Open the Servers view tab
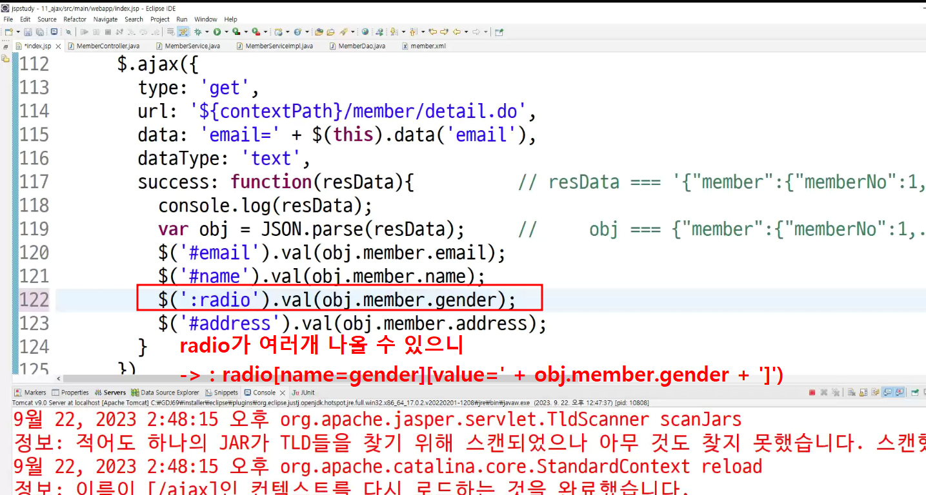This screenshot has height=495, width=926. coord(110,393)
